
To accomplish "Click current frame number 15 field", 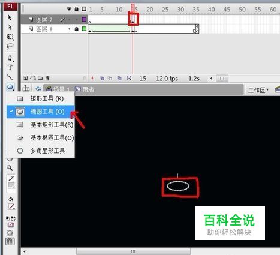I will (x=143, y=79).
